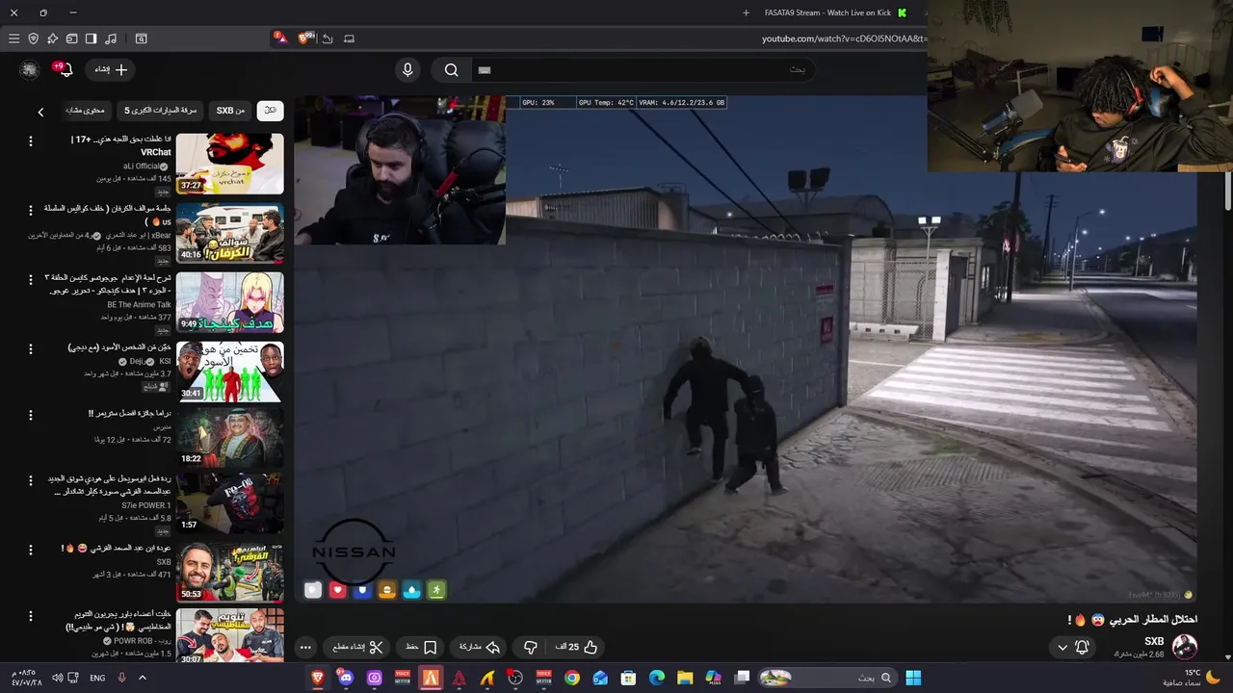
Task: Open YouTube notifications bell with 9+ badge
Action: point(64,69)
